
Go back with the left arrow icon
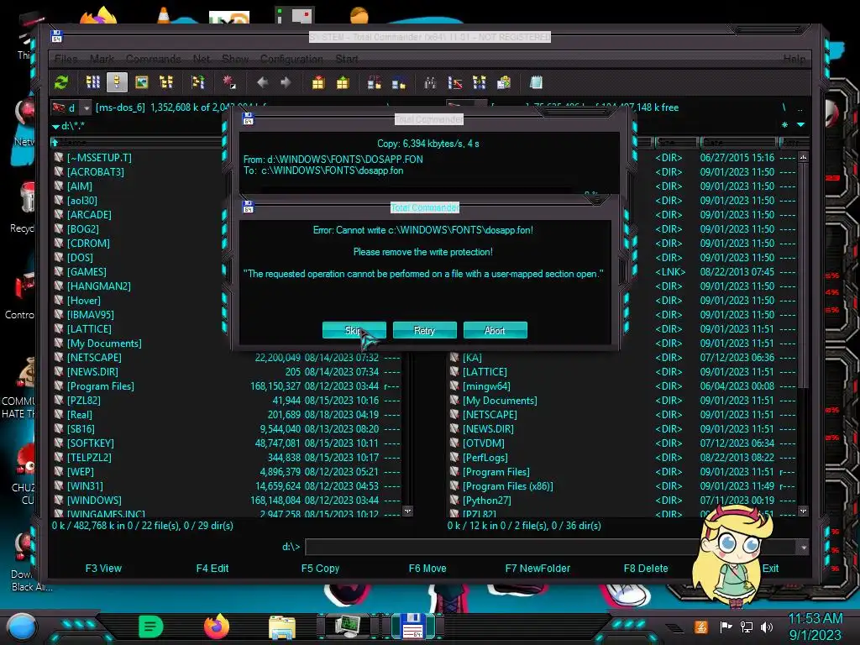[x=262, y=83]
